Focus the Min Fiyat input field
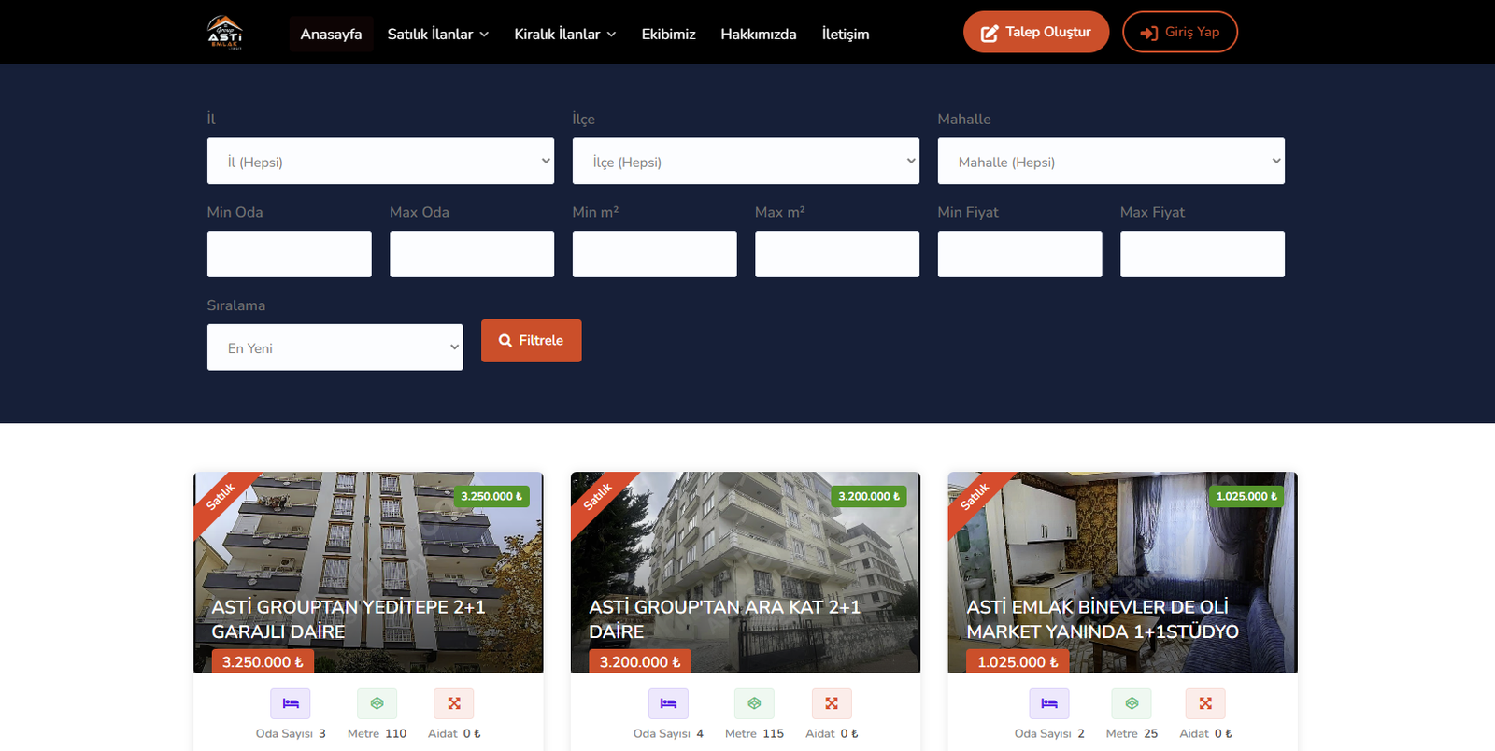 1019,254
